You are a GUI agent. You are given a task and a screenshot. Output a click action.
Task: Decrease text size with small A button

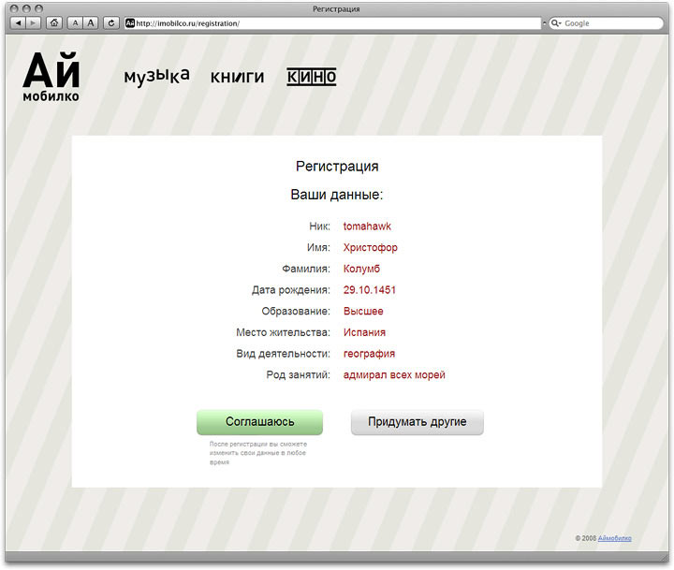tap(76, 22)
